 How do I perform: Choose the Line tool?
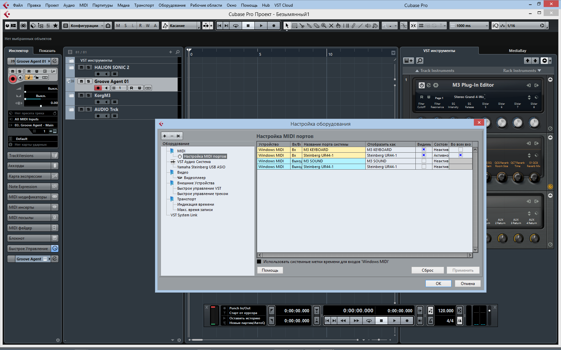coord(361,26)
